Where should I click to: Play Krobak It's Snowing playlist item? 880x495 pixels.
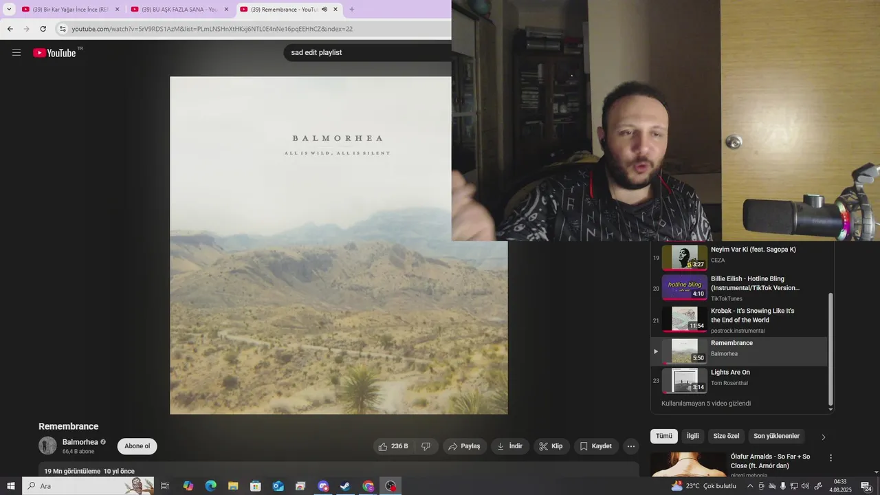(739, 320)
